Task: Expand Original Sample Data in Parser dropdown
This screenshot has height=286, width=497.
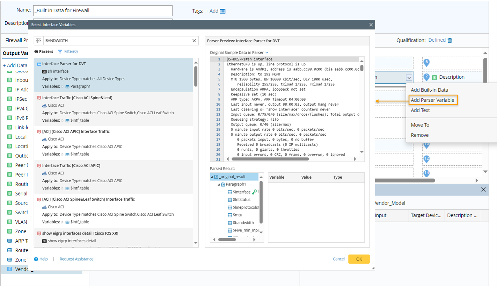Action: pos(267,52)
